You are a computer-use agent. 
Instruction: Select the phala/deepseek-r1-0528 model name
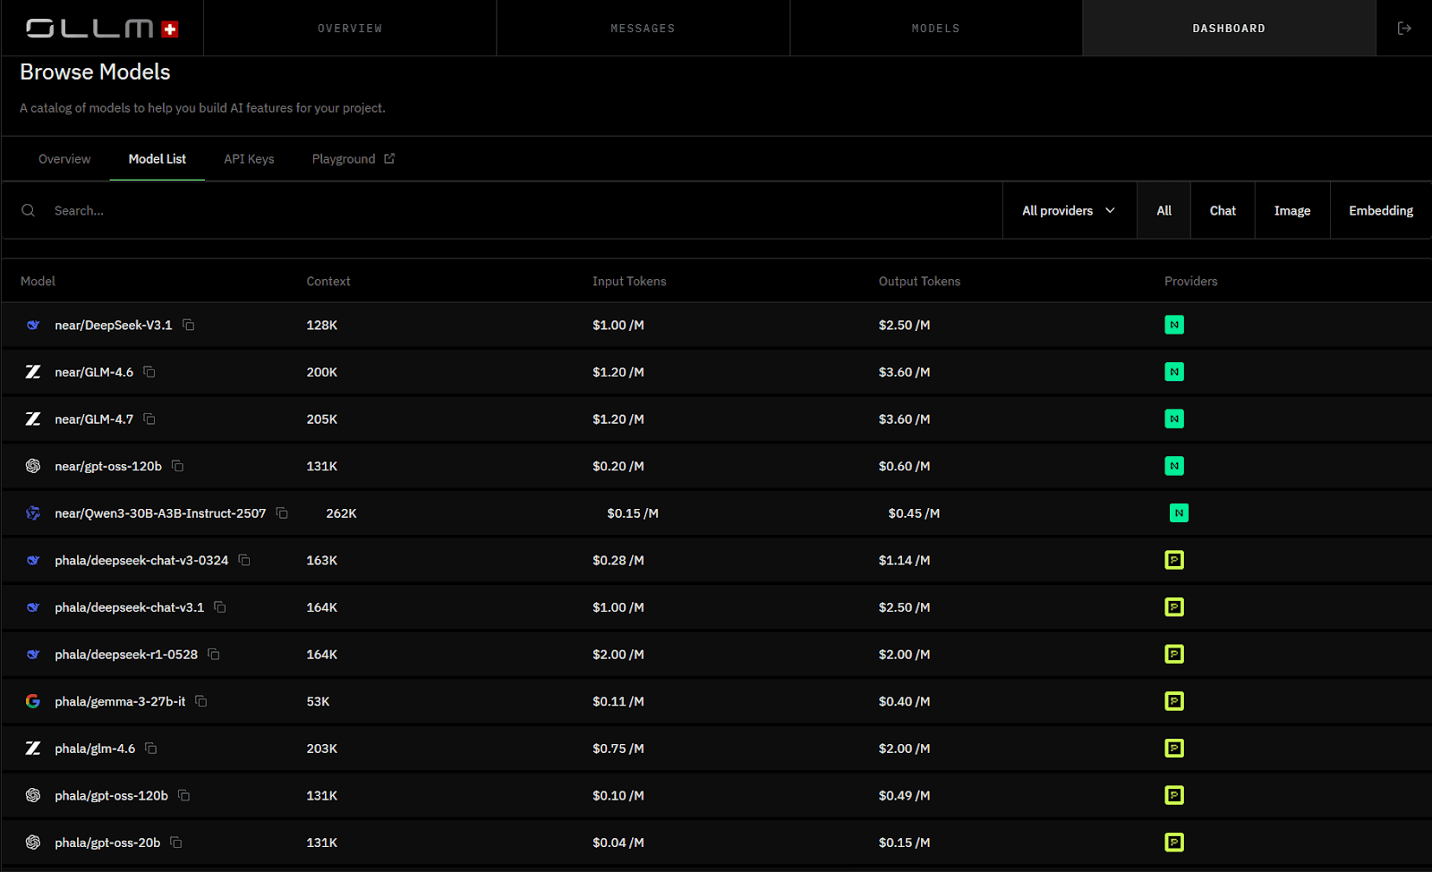pyautogui.click(x=126, y=655)
